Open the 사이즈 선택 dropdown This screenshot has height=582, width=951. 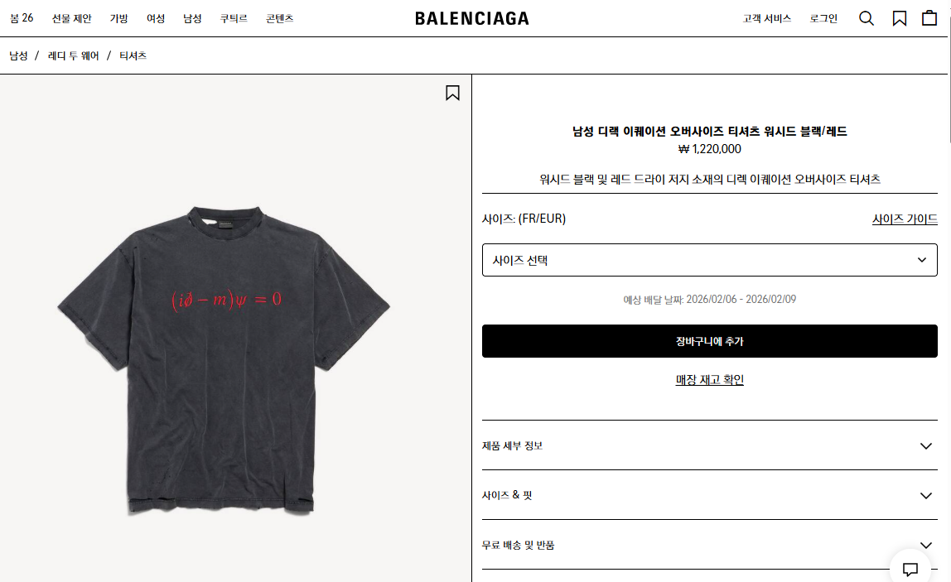pyautogui.click(x=710, y=260)
